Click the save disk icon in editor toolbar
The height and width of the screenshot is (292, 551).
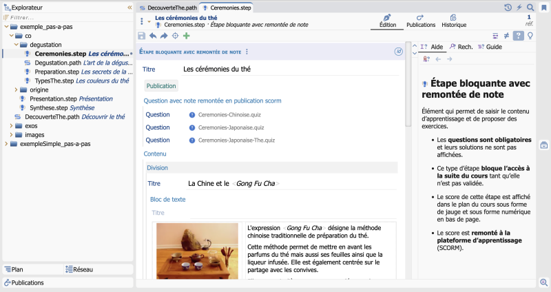click(x=142, y=36)
